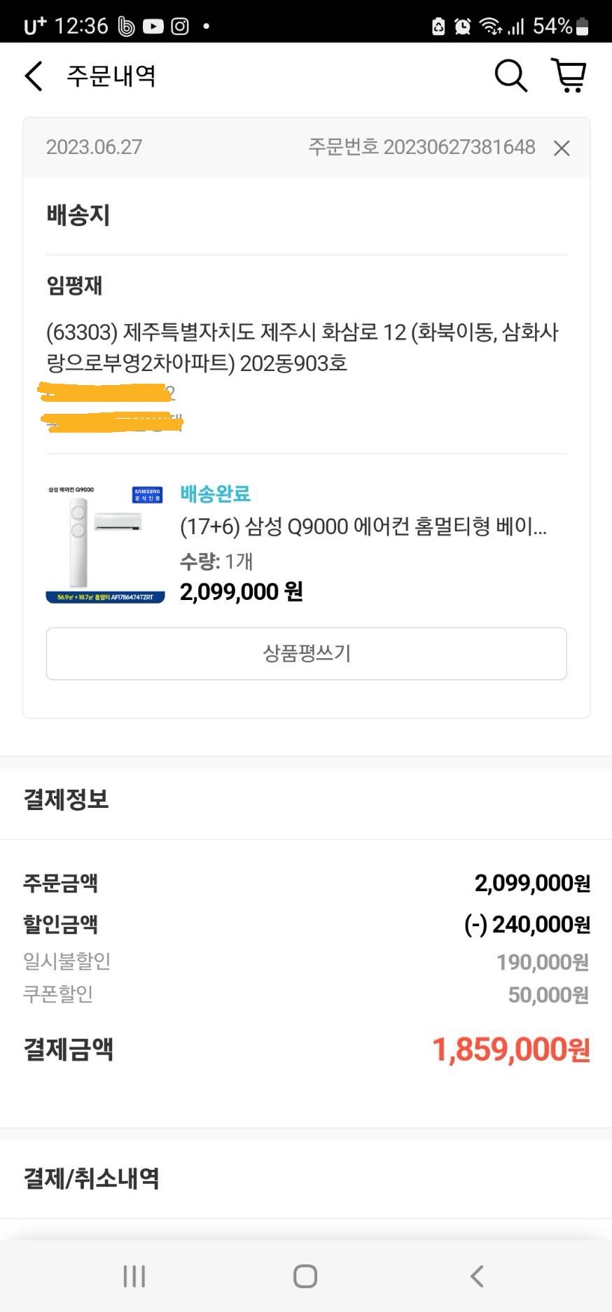612x1312 pixels.
Task: Tap the Instagram notification icon in status bar
Action: click(x=180, y=27)
